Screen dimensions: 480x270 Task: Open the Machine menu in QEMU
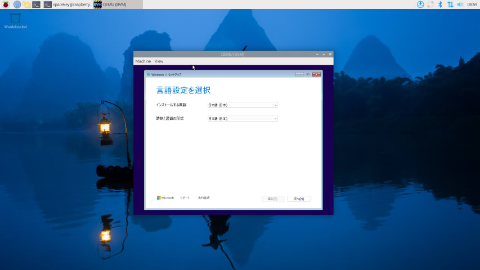point(143,61)
